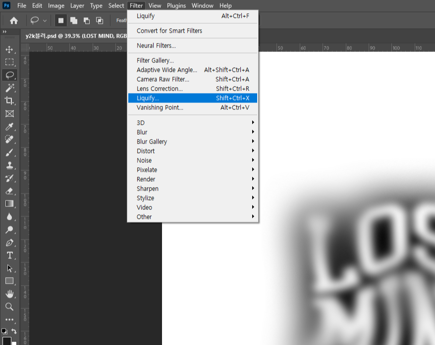Select the Hand tool

[x=9, y=294]
